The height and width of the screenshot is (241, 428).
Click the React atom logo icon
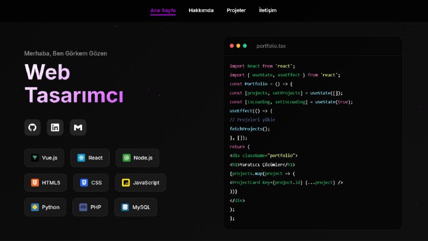coord(81,158)
